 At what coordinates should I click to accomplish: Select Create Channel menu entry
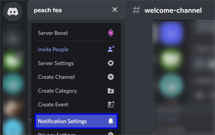(76, 77)
